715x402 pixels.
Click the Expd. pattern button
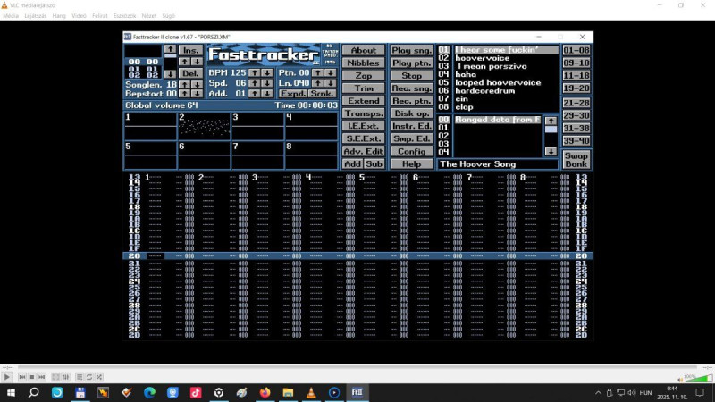(293, 94)
